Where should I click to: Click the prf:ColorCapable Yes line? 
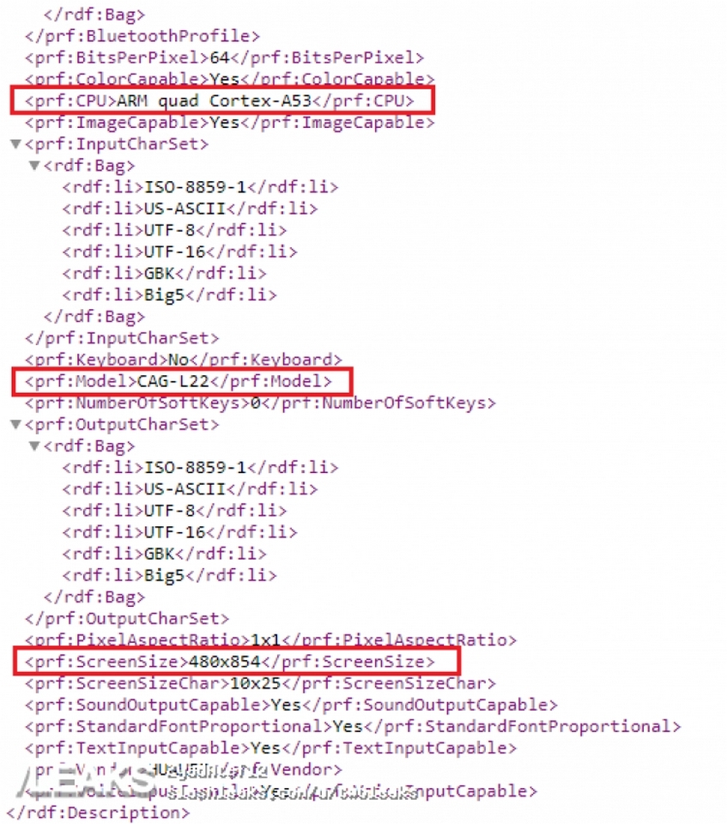(x=230, y=79)
